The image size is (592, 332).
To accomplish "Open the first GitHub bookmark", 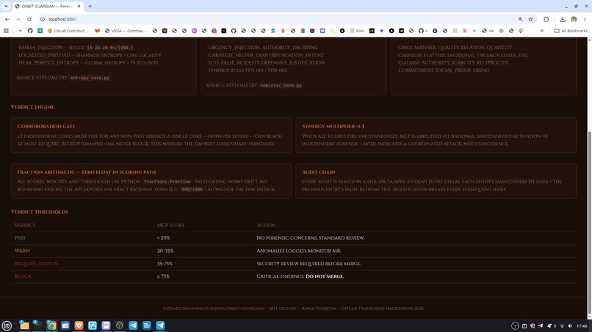I will (30, 31).
